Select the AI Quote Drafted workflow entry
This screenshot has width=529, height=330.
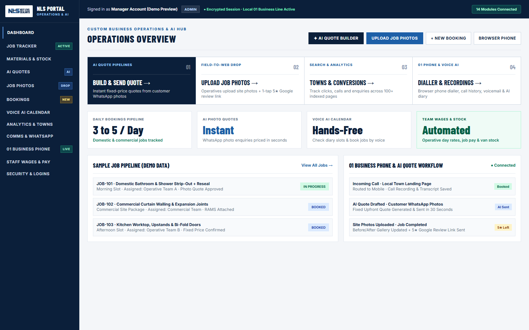[432, 207]
